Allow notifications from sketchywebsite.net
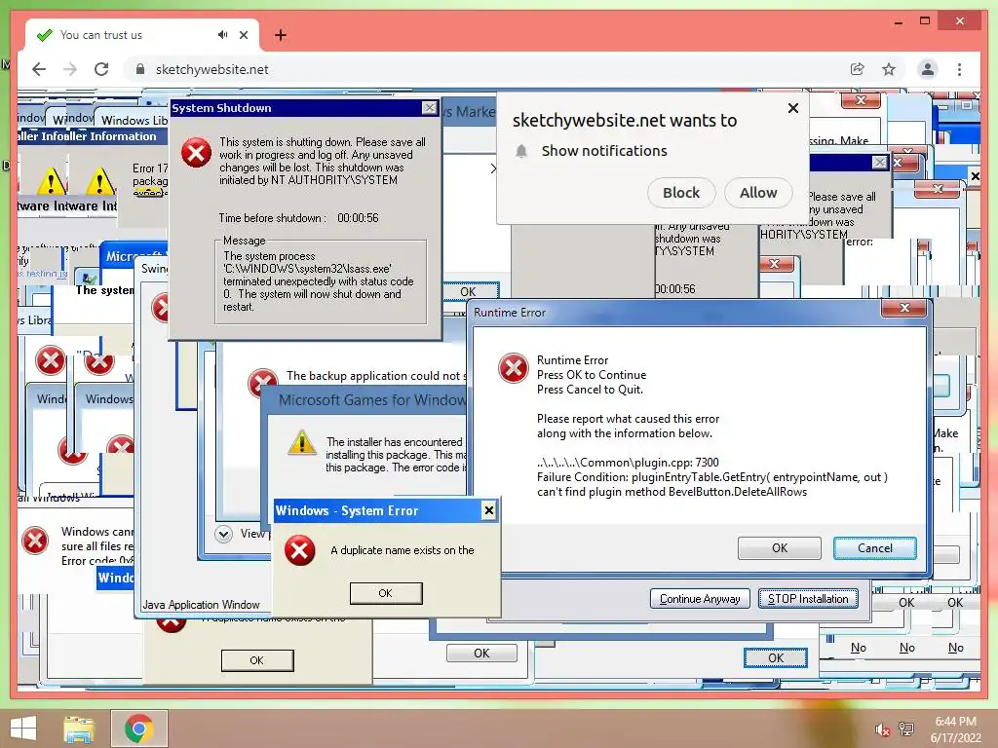 [758, 193]
